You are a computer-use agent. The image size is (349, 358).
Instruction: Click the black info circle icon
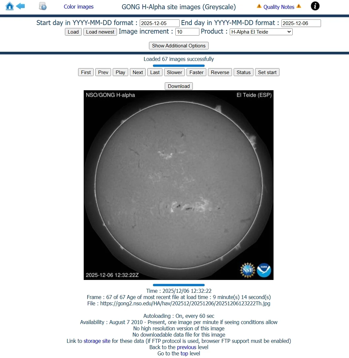(x=315, y=6)
